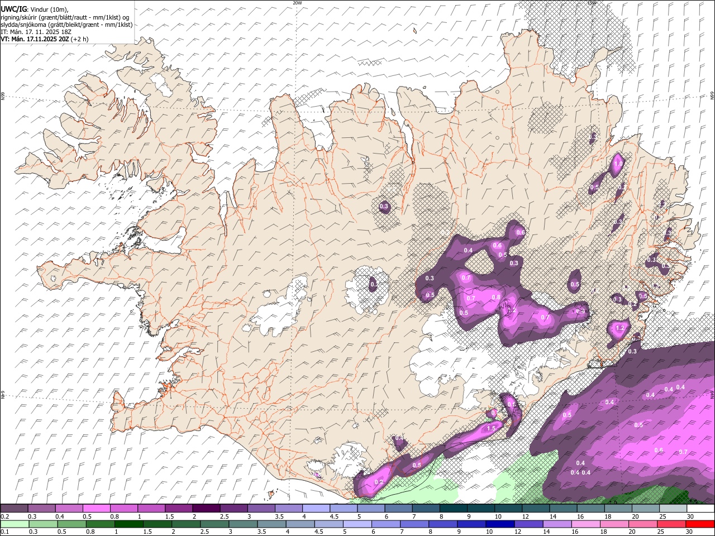Click the 'IT: Mán. 17. 11. 2025 18Z' line
Screen dimensions: 715x536
36,32
